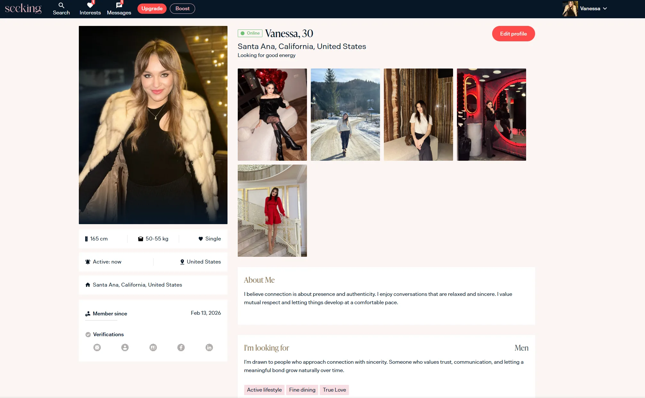Open the Search page

click(61, 9)
